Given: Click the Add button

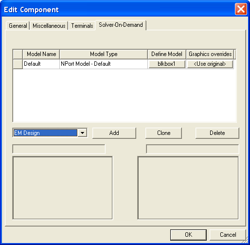Looking at the screenshot, I should click(114, 133).
